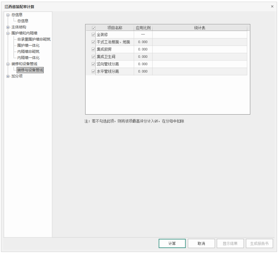Select the 集成厨房 name cell
The width and height of the screenshot is (280, 254).
tap(115, 49)
